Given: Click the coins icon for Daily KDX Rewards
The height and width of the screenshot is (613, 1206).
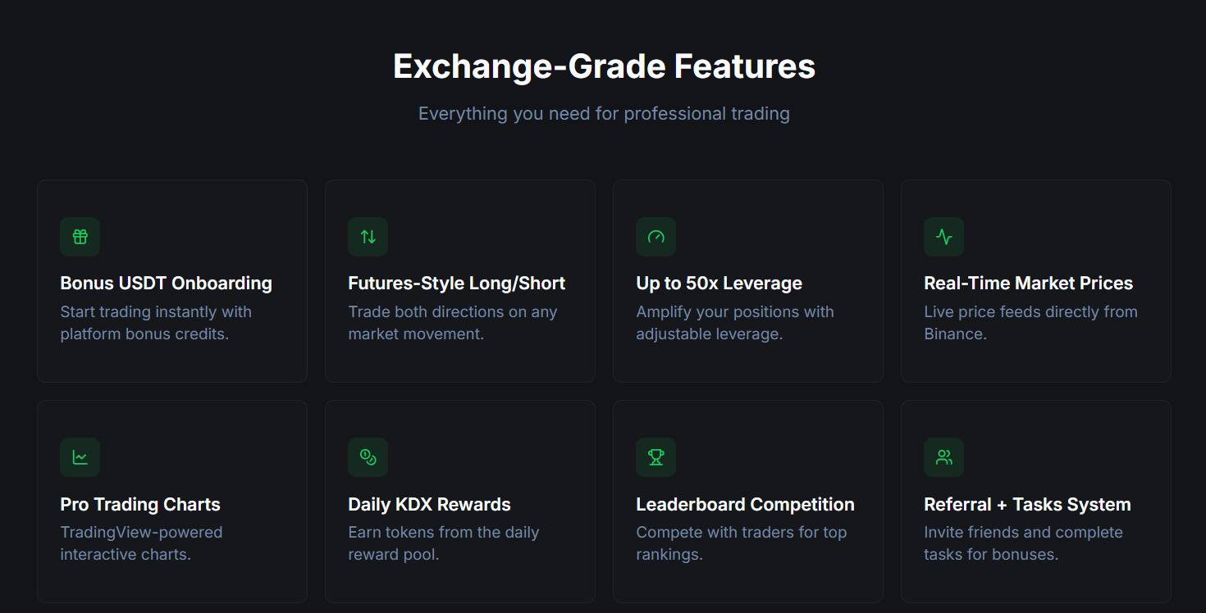Looking at the screenshot, I should point(368,456).
